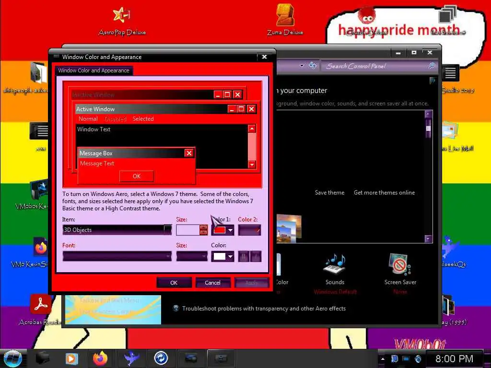Click Get more themes online link
491x368 pixels.
pos(384,193)
